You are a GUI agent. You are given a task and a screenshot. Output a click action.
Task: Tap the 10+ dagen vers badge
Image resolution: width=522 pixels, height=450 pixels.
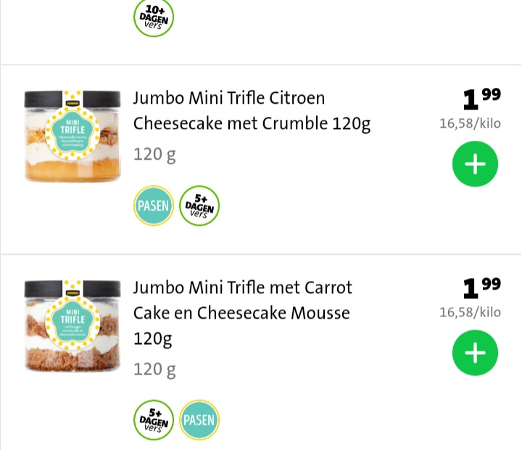(x=154, y=17)
